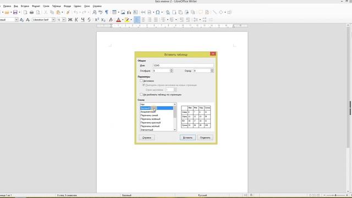Toggle the bulleted list button
Screen dimensions: 352x198
(x=163, y=20)
